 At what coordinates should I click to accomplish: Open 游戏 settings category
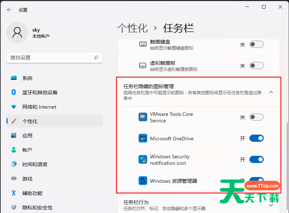coord(55,178)
